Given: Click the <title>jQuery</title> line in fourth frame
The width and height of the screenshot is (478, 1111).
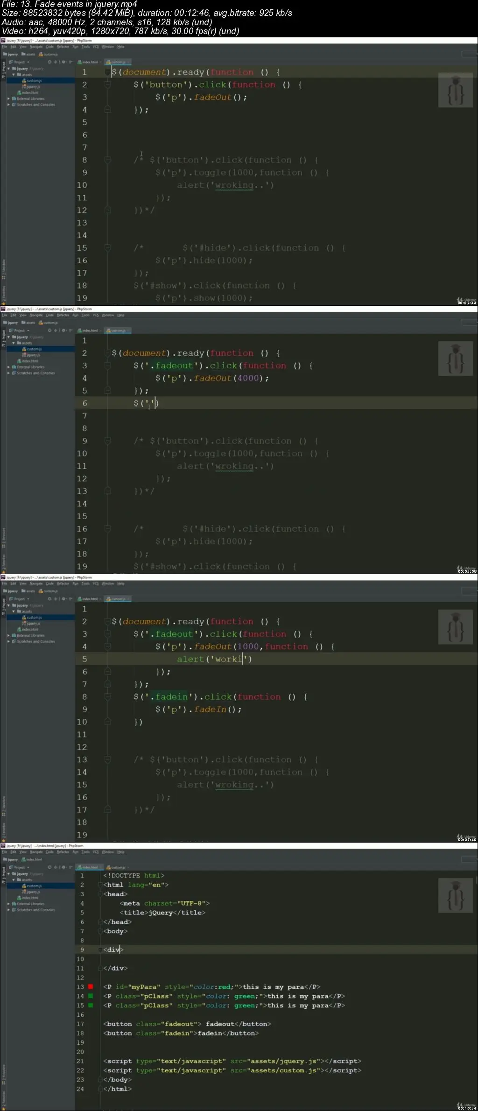Looking at the screenshot, I should [x=162, y=913].
